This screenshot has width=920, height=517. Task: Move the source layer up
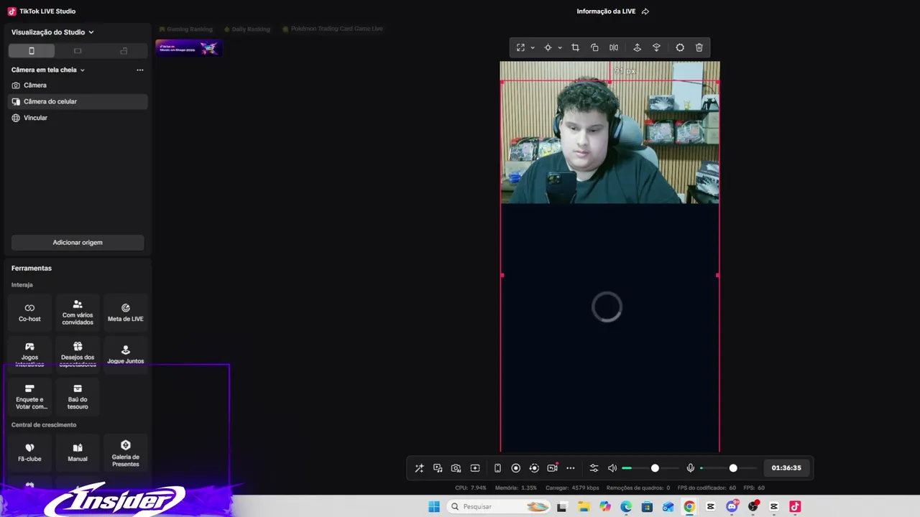coord(637,47)
